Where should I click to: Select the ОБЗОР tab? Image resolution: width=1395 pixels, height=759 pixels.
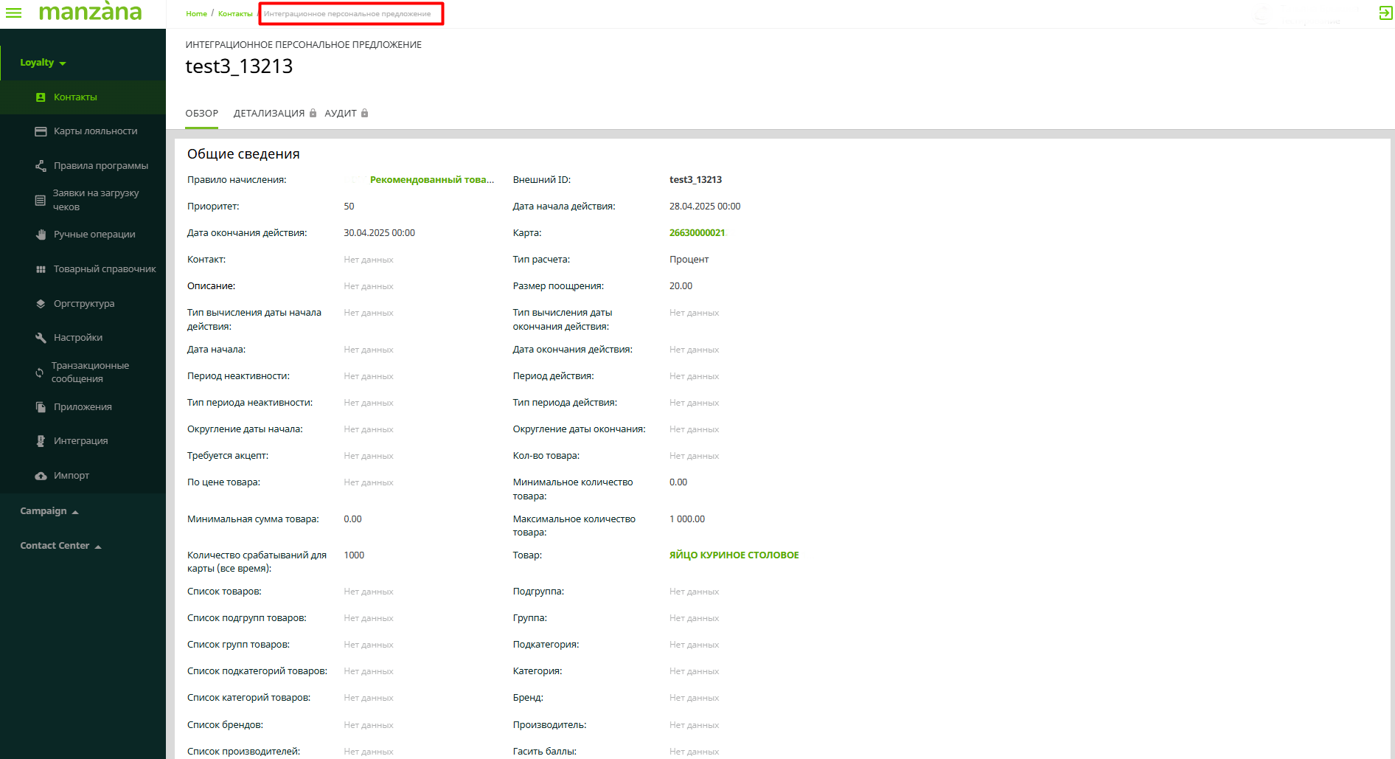tap(201, 114)
